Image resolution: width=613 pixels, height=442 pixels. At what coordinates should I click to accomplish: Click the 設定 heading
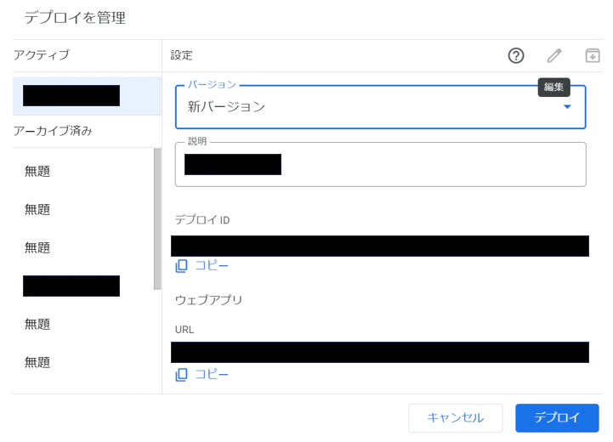pyautogui.click(x=181, y=55)
